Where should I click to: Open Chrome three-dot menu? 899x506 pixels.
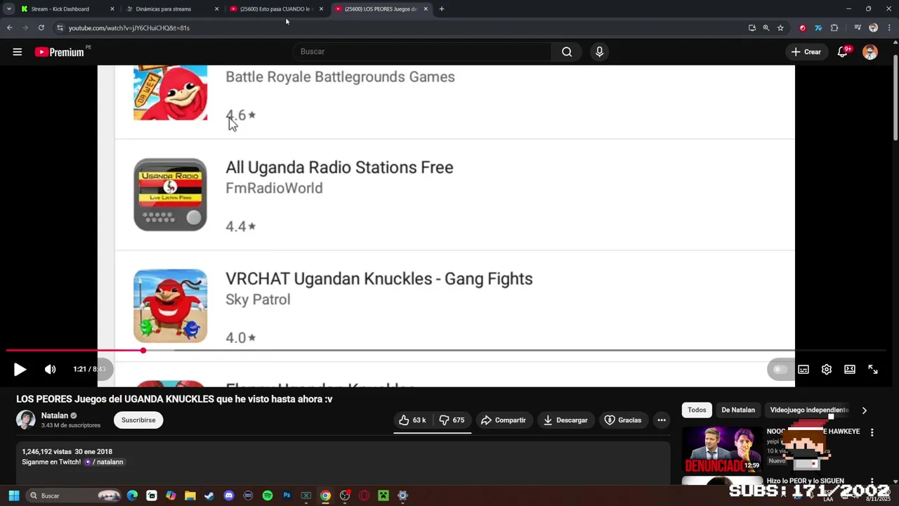pos(888,28)
